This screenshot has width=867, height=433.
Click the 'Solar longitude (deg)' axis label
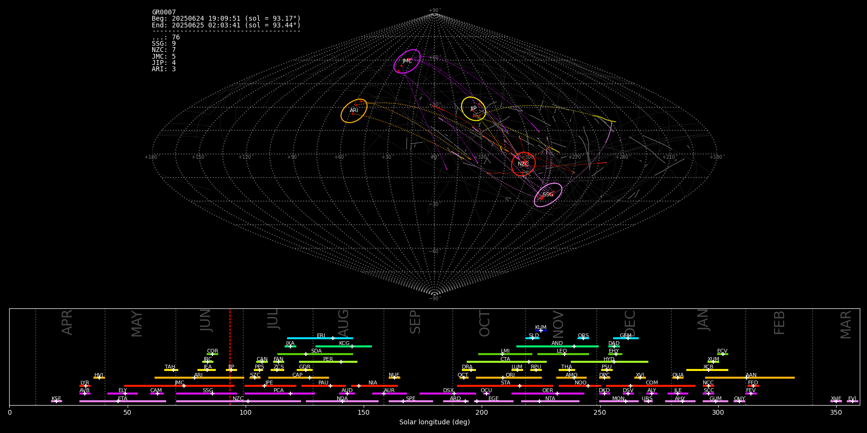pyautogui.click(x=434, y=422)
